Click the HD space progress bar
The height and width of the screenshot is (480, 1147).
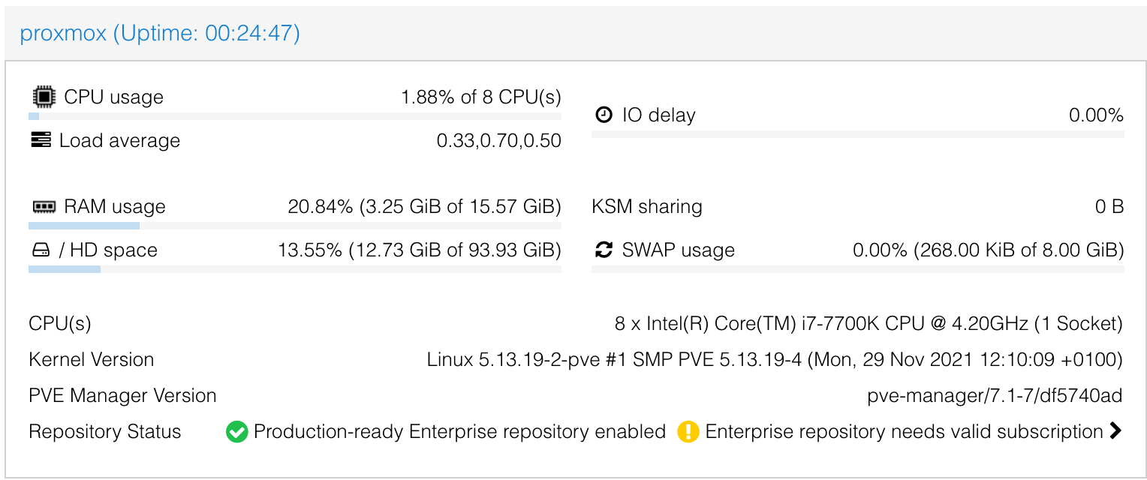pos(295,269)
